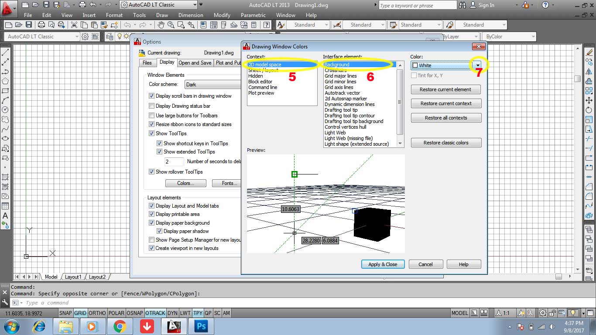Click the Workspace Settings gear icon
Image resolution: width=596 pixels, height=335 pixels.
85,37
